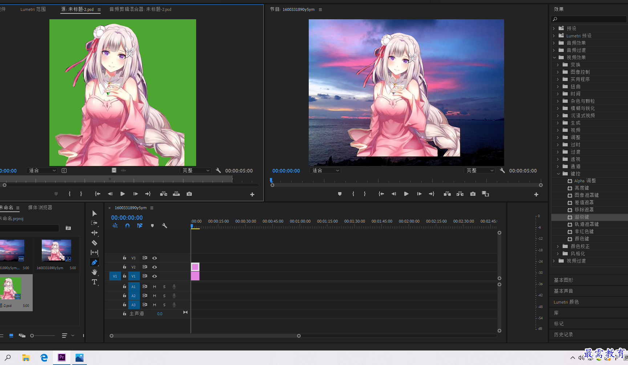Select the Selection tool arrow

click(x=94, y=214)
